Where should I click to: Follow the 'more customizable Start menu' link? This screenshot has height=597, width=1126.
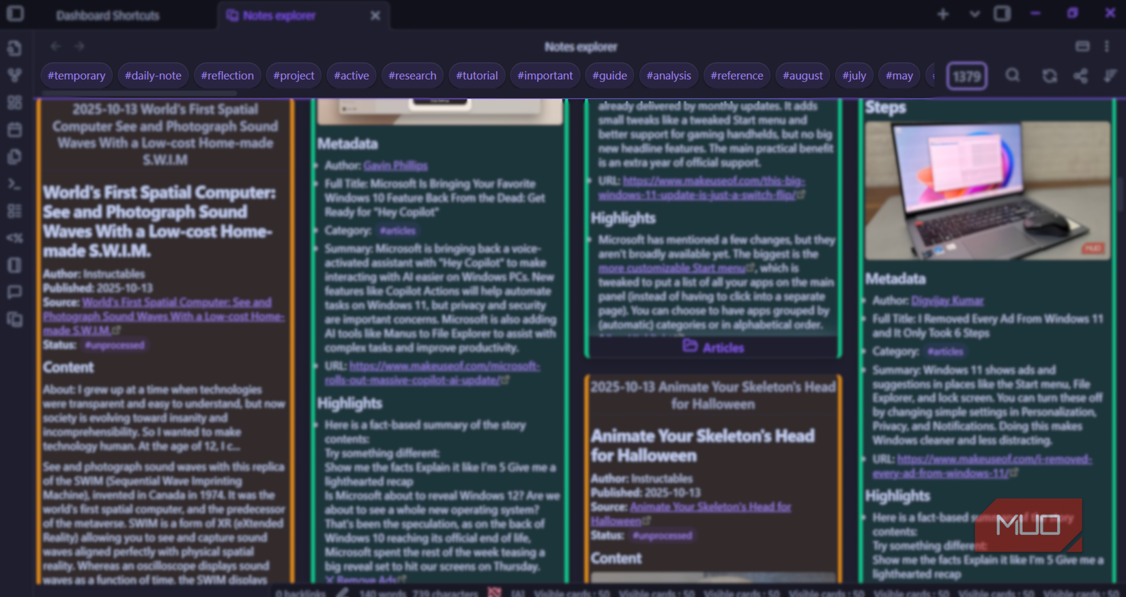672,268
